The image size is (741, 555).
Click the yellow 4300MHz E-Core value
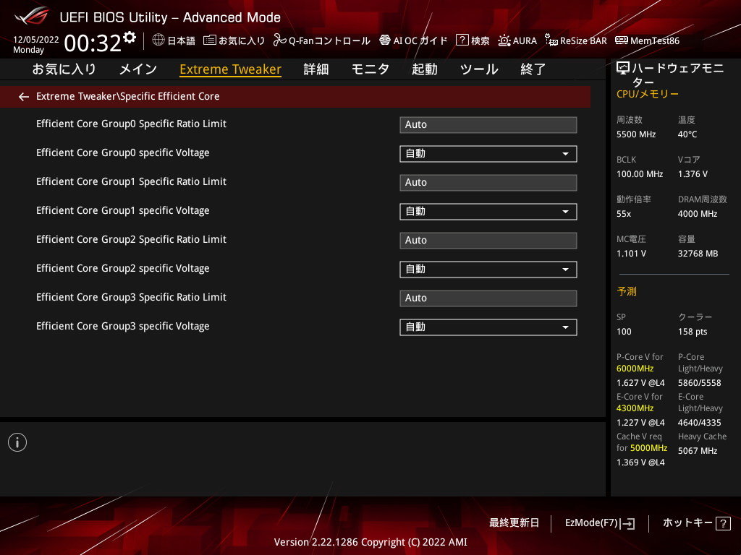[x=635, y=408]
